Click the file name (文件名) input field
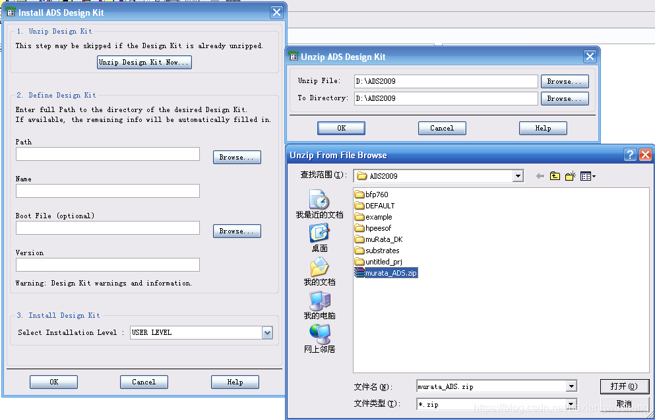This screenshot has width=655, height=420. tap(491, 386)
